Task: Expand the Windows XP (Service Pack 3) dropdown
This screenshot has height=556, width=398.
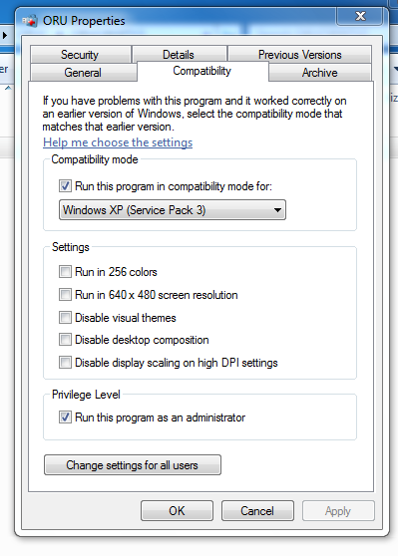Action: pyautogui.click(x=173, y=210)
